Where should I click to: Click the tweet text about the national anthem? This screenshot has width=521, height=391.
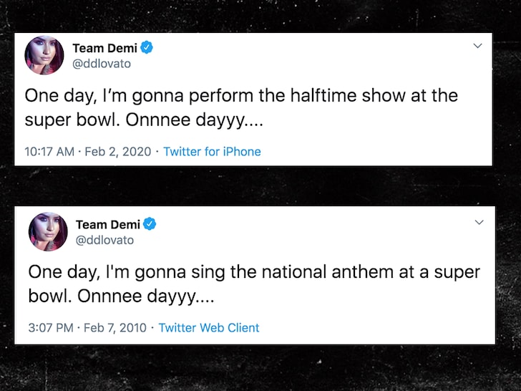[254, 273]
